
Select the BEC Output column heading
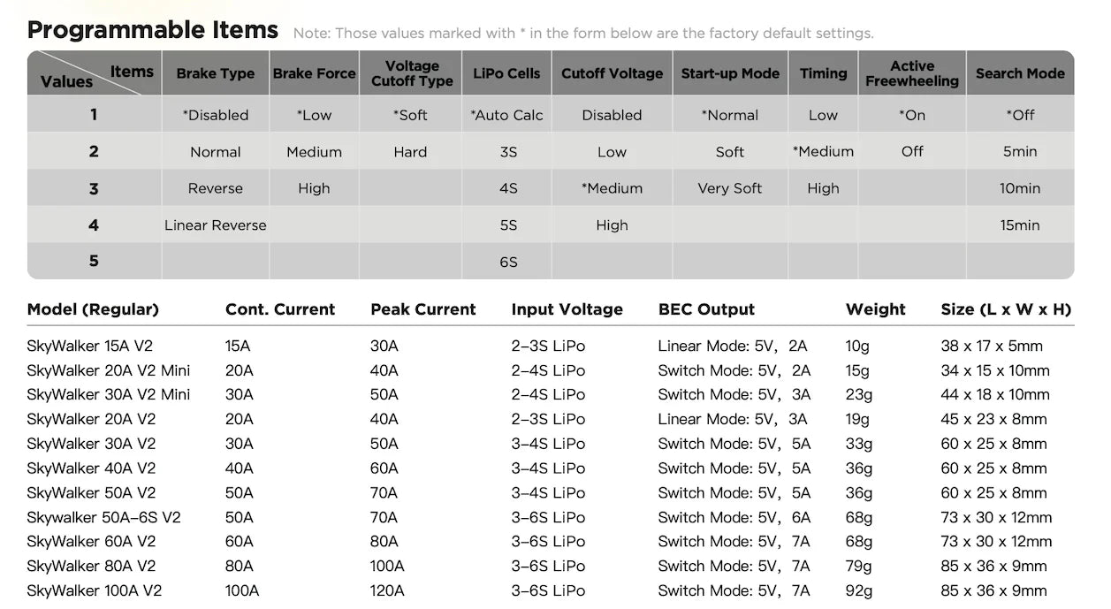[x=707, y=309]
